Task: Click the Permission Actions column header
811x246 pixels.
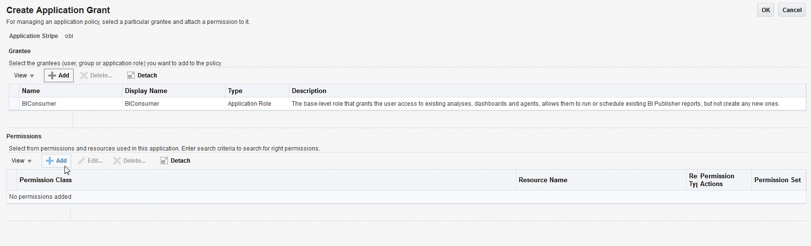Action: click(x=717, y=180)
